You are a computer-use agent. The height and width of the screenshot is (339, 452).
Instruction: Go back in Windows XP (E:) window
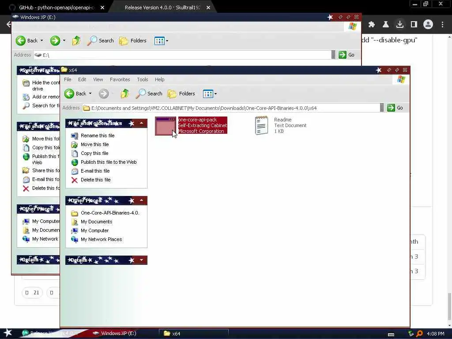(26, 41)
